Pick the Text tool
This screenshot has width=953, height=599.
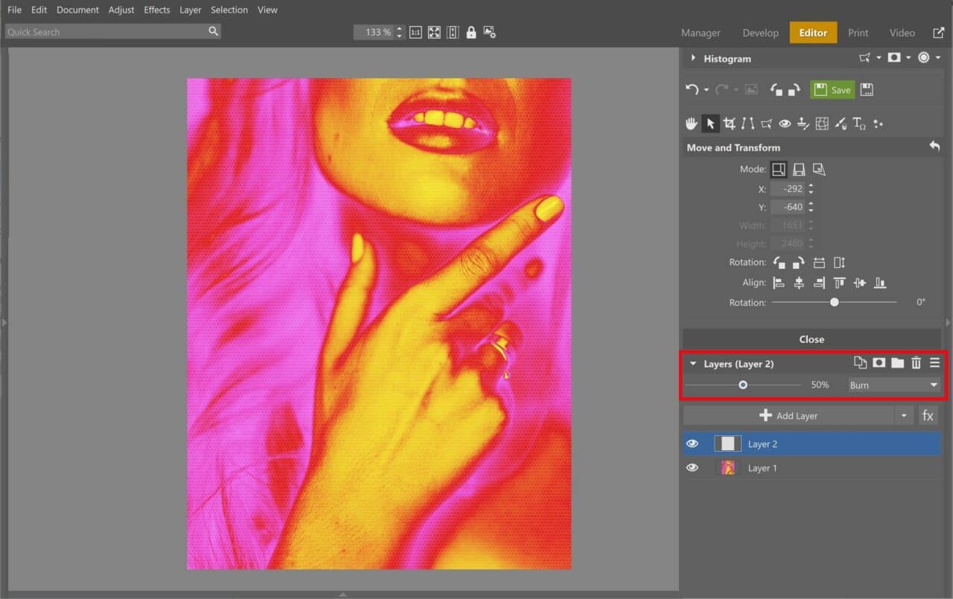(859, 124)
